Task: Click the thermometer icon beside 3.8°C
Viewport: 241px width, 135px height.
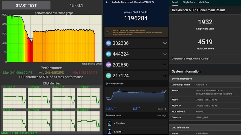Action: point(107,109)
